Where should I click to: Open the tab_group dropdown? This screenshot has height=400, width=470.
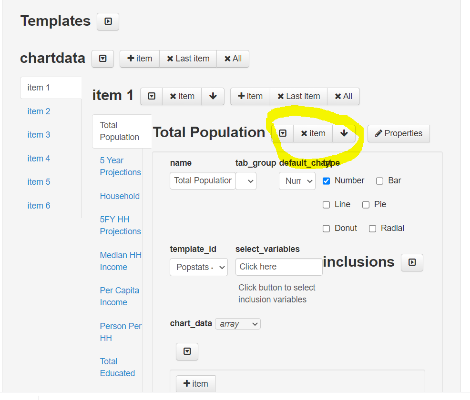[246, 181]
